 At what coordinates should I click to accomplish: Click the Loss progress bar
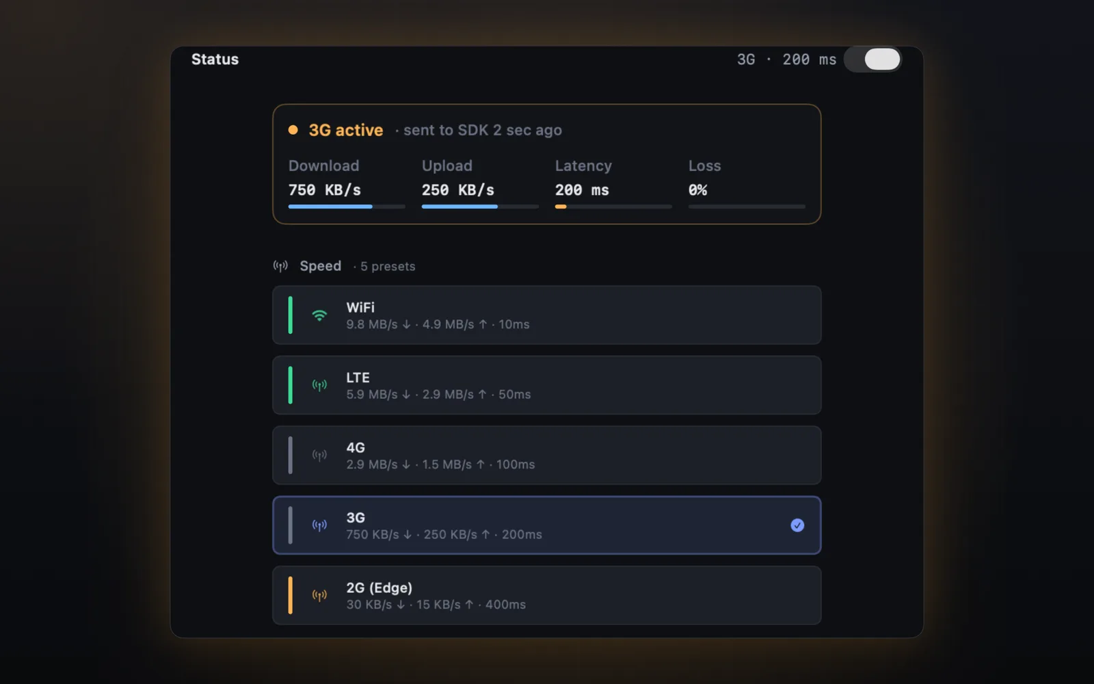coord(747,207)
